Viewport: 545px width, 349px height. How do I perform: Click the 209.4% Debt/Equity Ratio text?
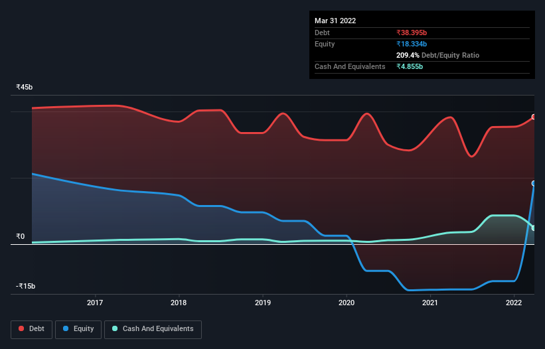click(437, 55)
